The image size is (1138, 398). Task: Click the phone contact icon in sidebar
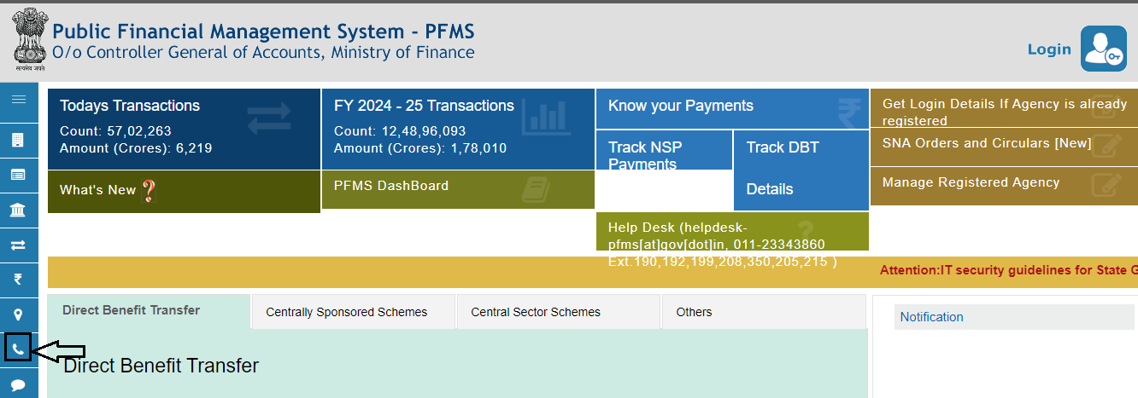[18, 349]
